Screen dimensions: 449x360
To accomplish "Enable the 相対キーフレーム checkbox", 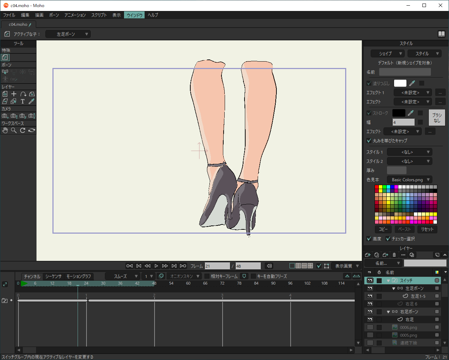I will [x=207, y=276].
